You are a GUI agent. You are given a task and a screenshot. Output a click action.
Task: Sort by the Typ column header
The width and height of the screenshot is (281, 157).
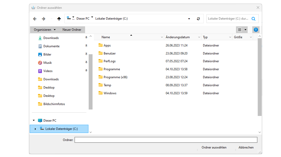205,37
